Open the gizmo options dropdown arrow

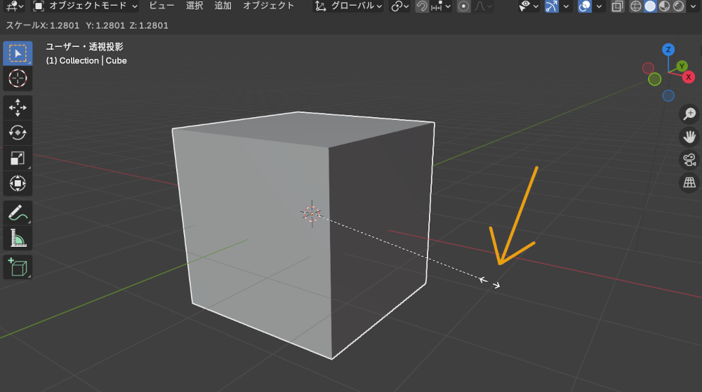[x=566, y=6]
